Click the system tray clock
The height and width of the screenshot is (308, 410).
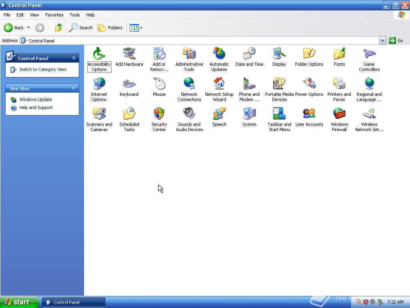(395, 302)
